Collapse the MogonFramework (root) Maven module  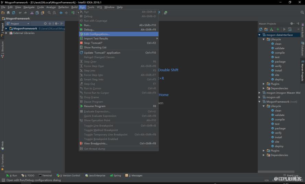tap(259, 102)
